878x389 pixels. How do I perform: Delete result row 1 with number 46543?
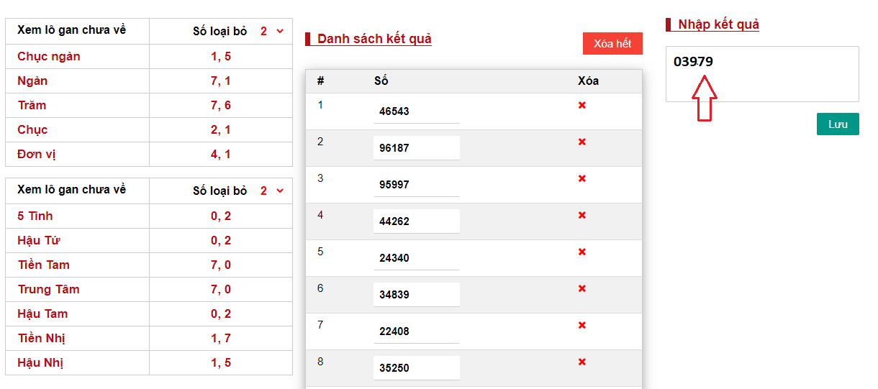coord(582,106)
